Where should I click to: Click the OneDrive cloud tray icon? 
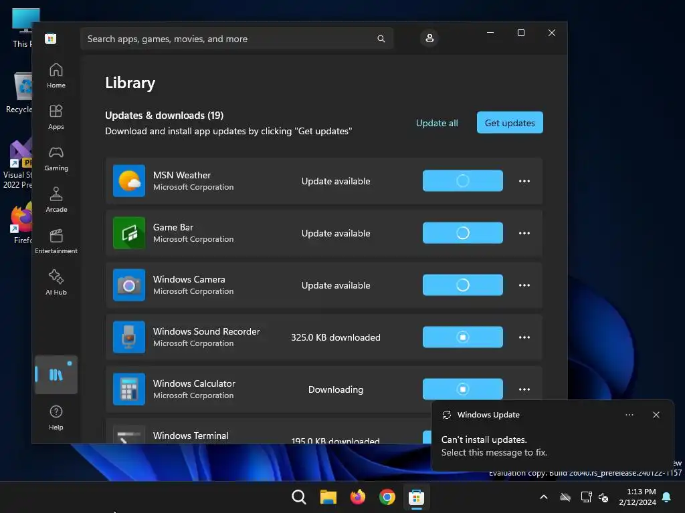[565, 497]
